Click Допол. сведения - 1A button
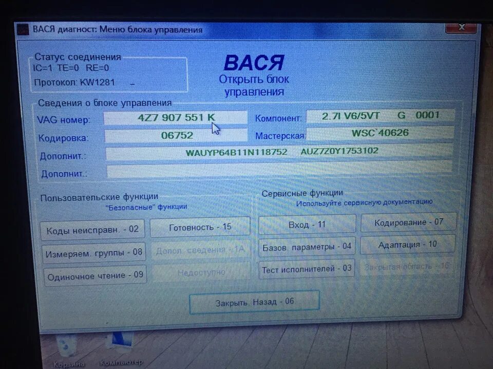 (x=200, y=250)
